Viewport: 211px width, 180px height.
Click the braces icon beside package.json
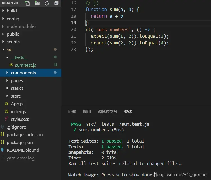pos(3,142)
